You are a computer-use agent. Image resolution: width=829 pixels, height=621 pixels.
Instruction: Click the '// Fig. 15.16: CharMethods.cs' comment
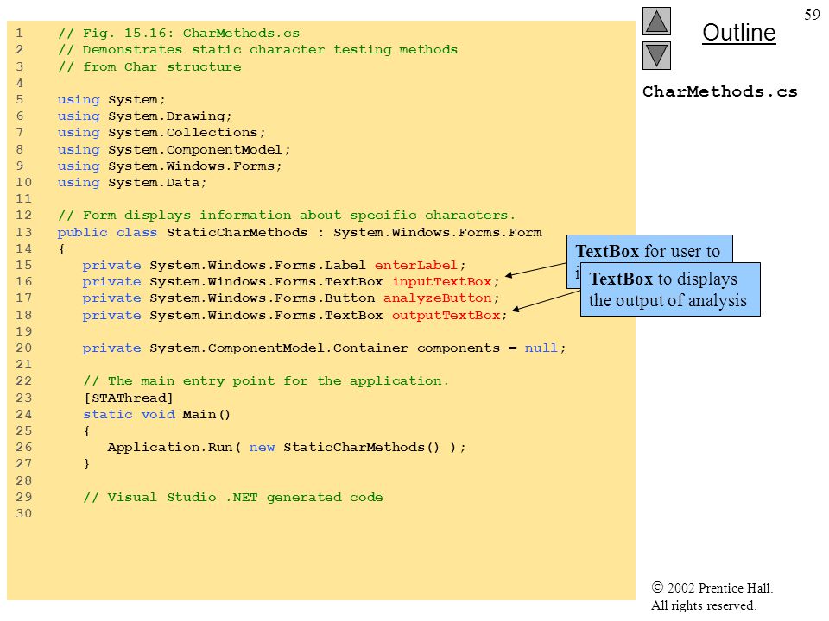[x=179, y=34]
